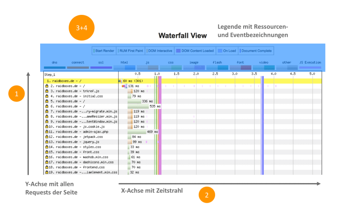Viewport: 364px width, 204px height.
Task: Select the DOM Content Loaded legend entry
Action: click(195, 51)
